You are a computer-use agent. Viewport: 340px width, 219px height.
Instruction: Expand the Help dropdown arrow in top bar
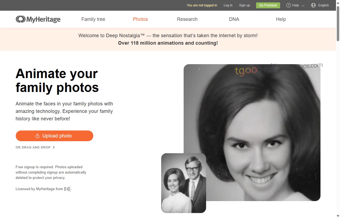point(303,6)
